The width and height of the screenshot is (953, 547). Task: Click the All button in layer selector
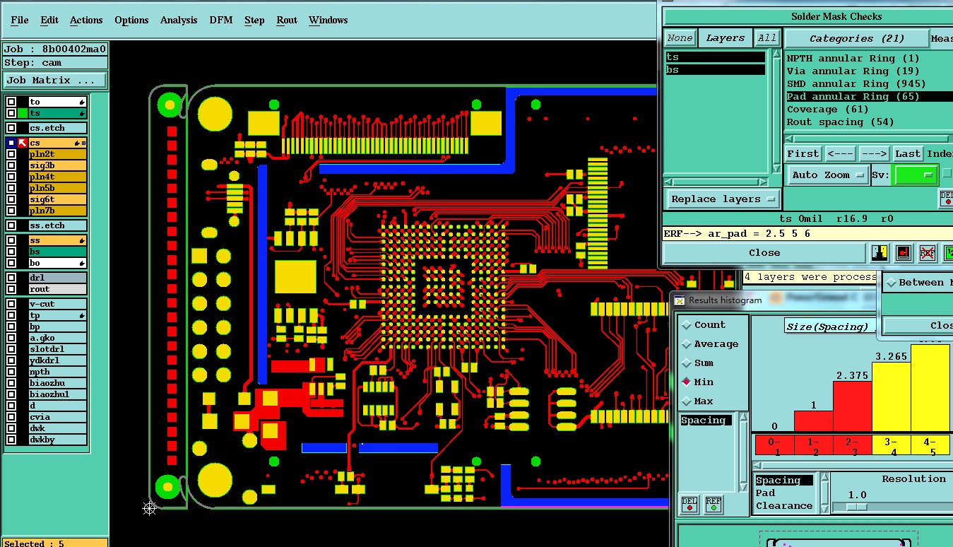[x=767, y=38]
